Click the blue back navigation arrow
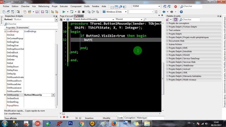 point(164,12)
